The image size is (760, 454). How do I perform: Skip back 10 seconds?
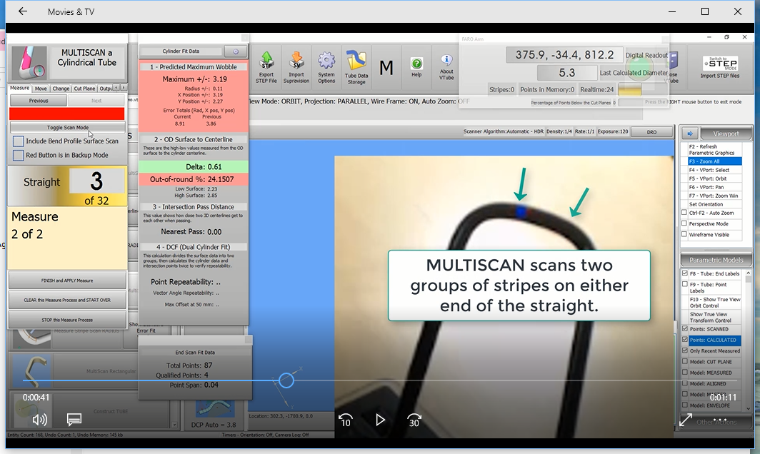(x=345, y=420)
